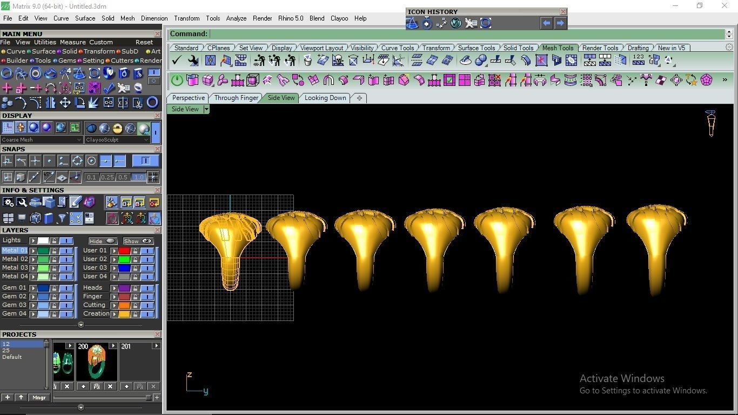
Task: Select the four-way move arrows tool
Action: click(x=65, y=102)
